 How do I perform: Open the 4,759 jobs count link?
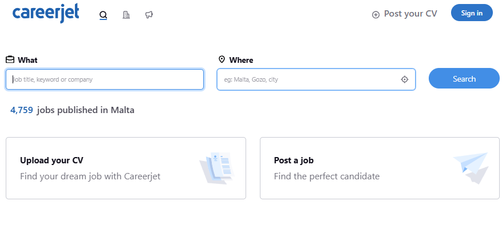click(21, 110)
